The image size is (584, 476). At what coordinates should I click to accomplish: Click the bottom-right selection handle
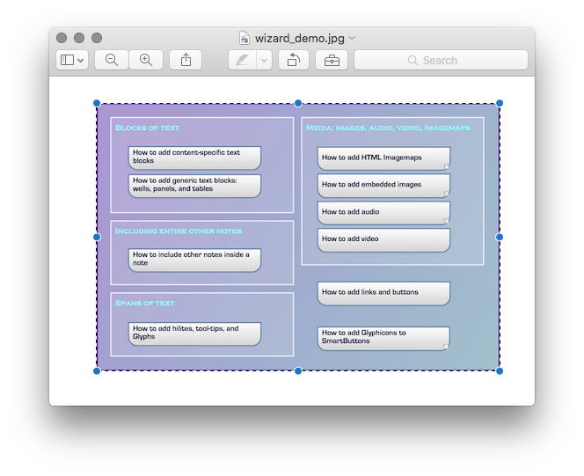(x=500, y=371)
